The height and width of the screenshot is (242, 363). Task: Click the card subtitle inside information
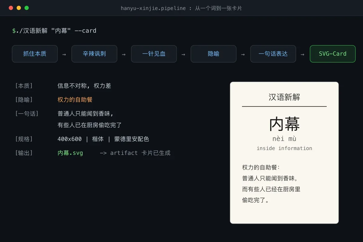click(284, 148)
